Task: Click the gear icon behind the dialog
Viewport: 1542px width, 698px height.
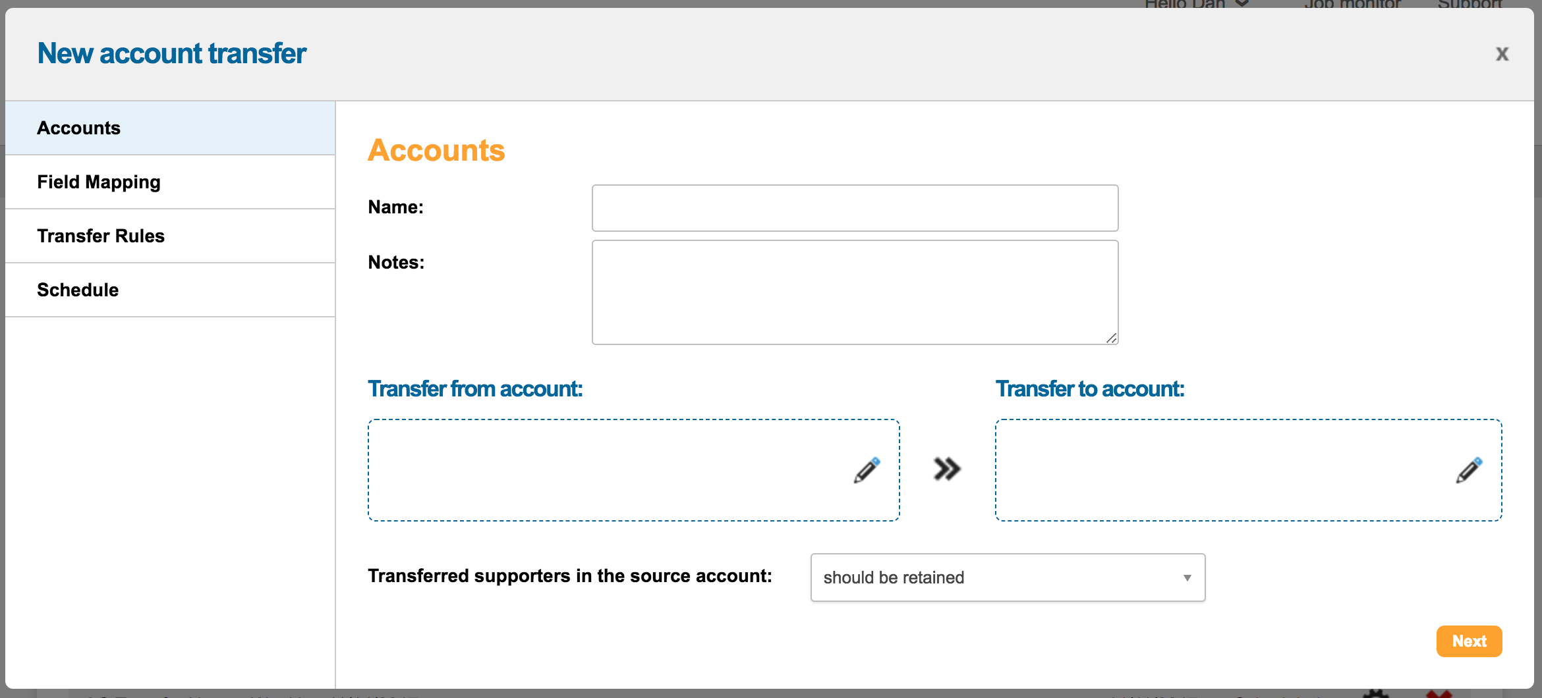Action: 1375,693
